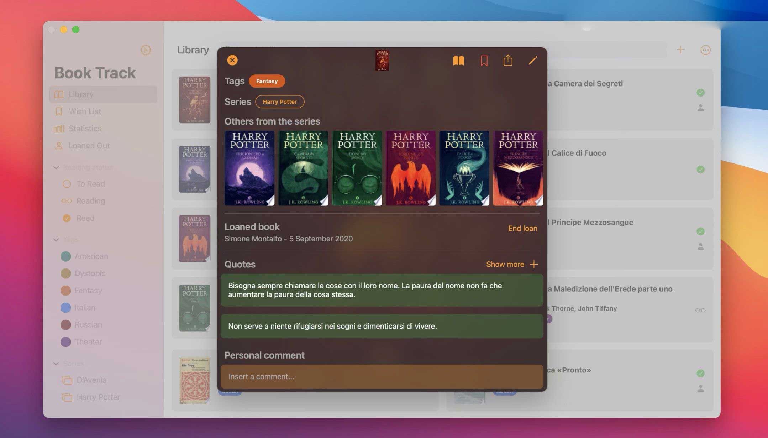768x438 pixels.
Task: Open Camera dei Segreti cover in series
Action: (303, 168)
